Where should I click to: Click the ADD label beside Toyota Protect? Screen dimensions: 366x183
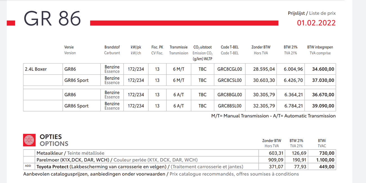point(28,166)
